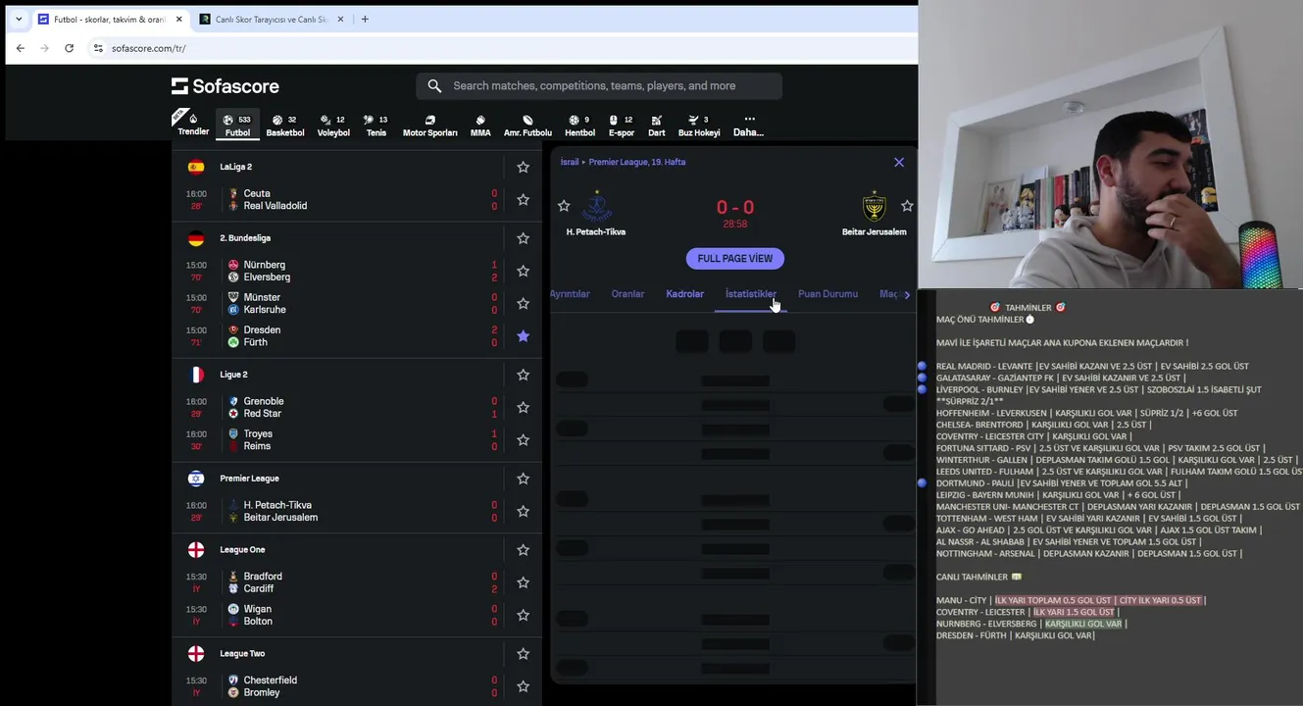Image resolution: width=1303 pixels, height=706 pixels.
Task: Click the H. Petach-Tikva team logo
Action: [596, 207]
